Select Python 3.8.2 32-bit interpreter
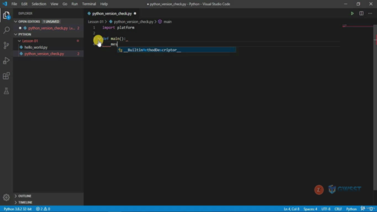 pyautogui.click(x=18, y=209)
